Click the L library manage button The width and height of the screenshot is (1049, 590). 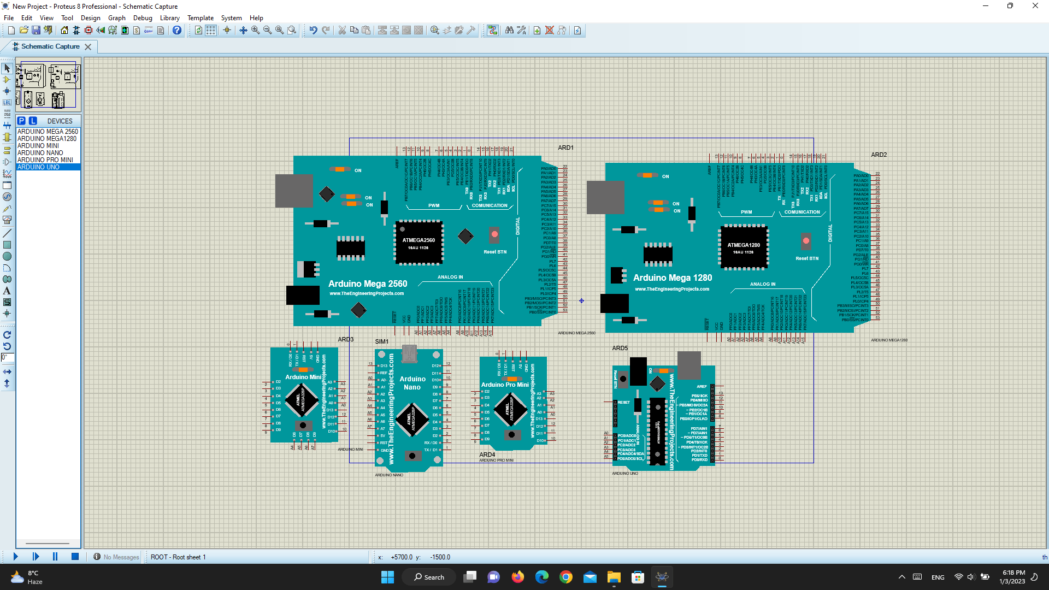(x=33, y=121)
